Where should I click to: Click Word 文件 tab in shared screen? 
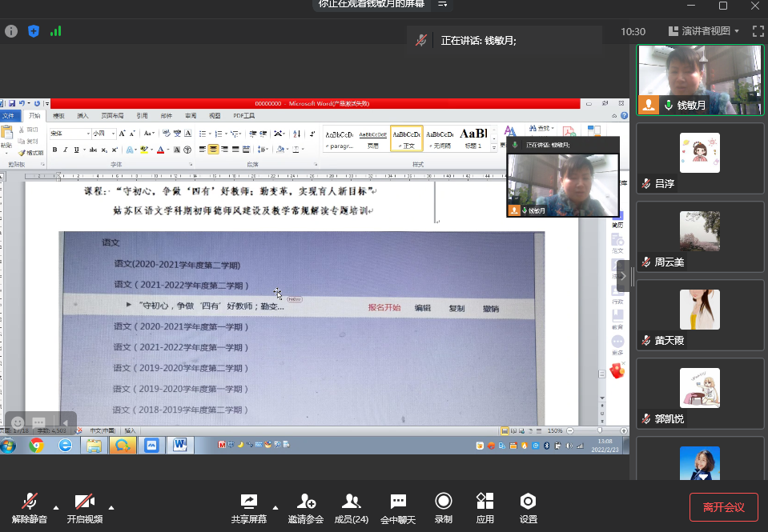tap(8, 116)
